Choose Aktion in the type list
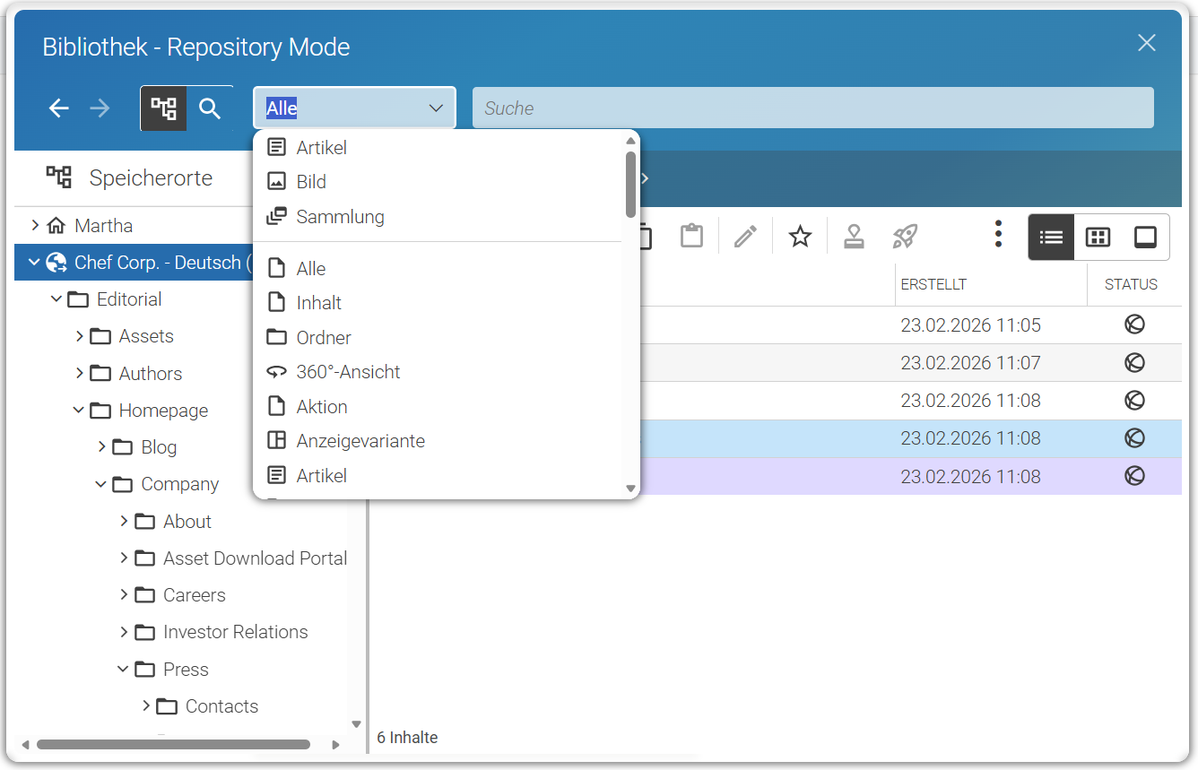Screen dimensions: 1198x770 [x=437, y=407]
